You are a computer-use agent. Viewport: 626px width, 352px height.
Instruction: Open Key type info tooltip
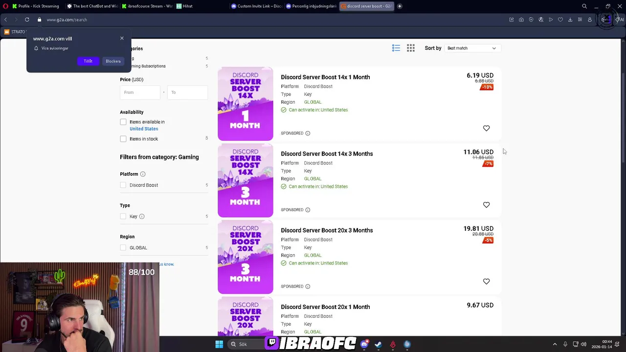[x=142, y=216]
